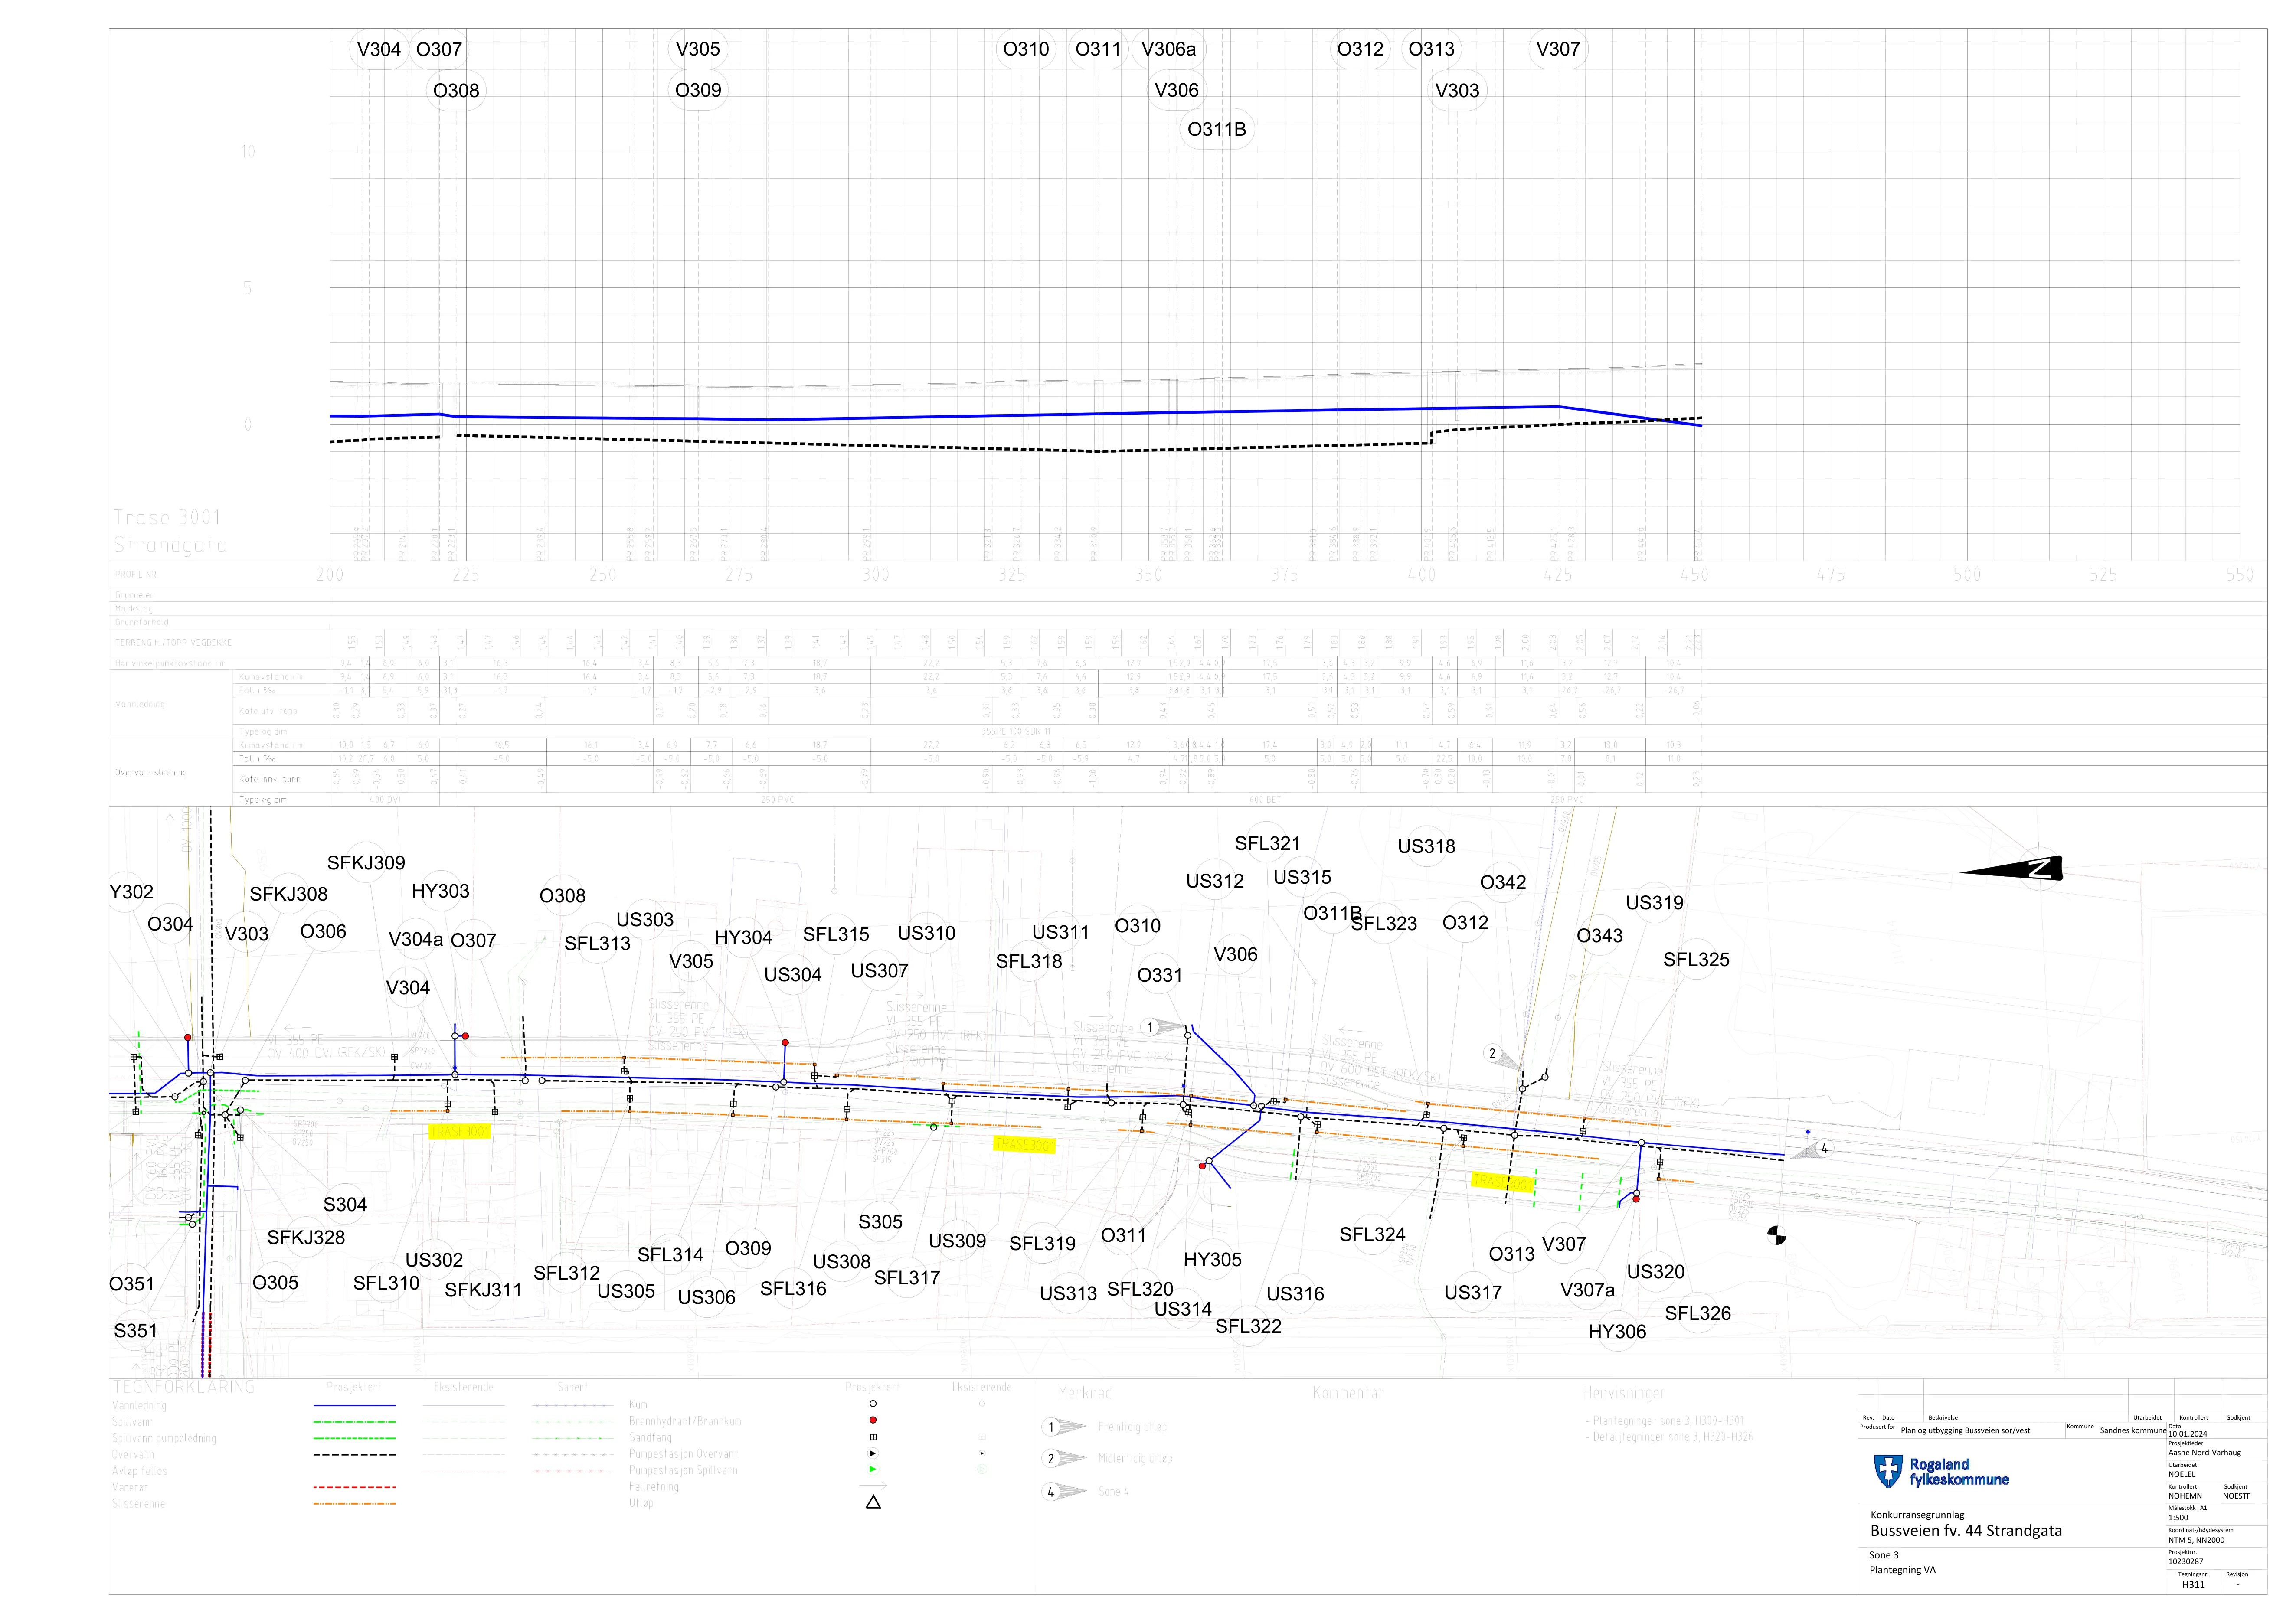Viewport: 2296px width, 1623px height.
Task: Click the Bussveien fv. 44 Strandgata title
Action: tap(1966, 1531)
